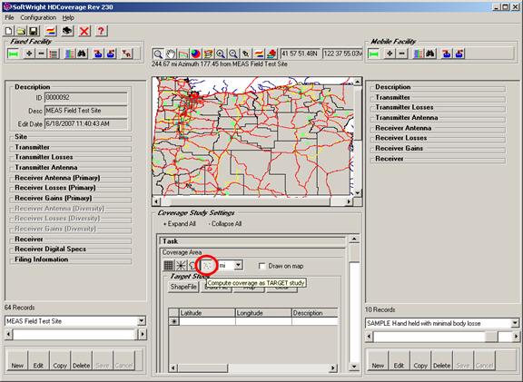Click the minus icon in Mobile Facility toolbar
The height and width of the screenshot is (382, 523).
pos(402,54)
